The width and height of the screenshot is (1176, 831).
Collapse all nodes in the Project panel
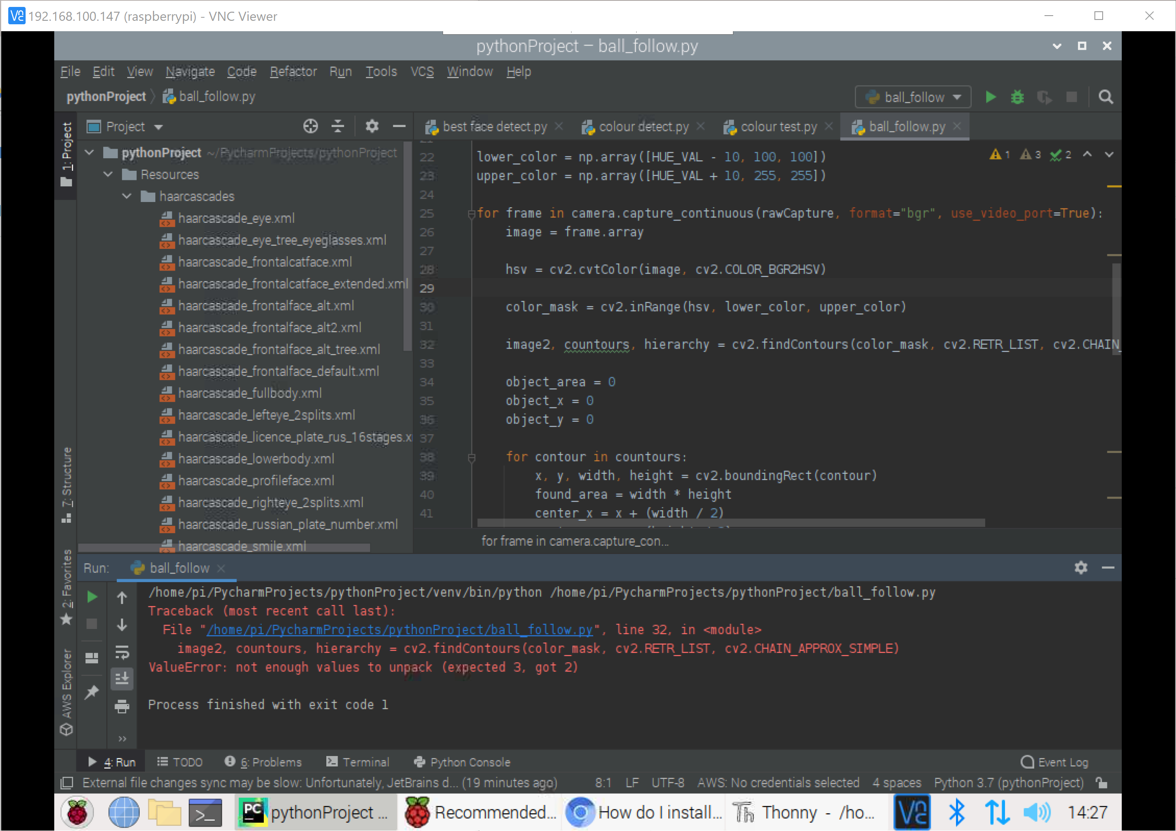(338, 127)
